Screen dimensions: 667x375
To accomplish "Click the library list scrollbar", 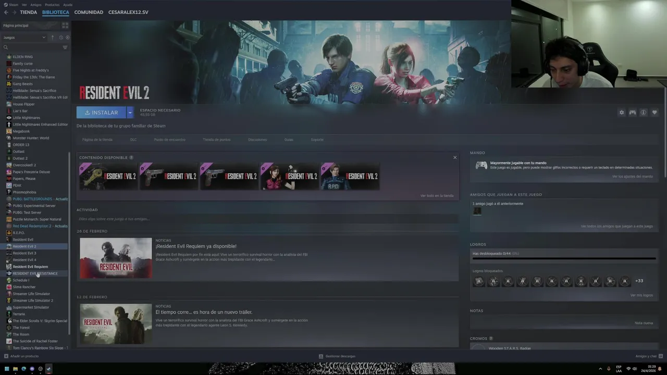I will pyautogui.click(x=69, y=243).
